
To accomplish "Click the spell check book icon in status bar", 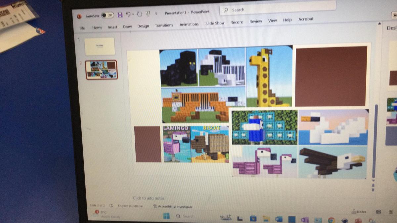I will (x=111, y=205).
